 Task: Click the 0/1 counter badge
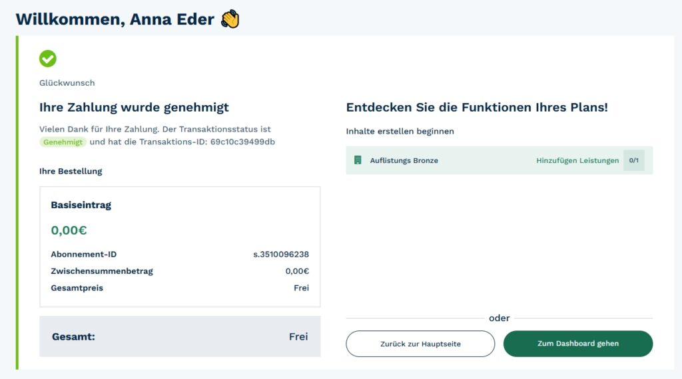pos(633,160)
